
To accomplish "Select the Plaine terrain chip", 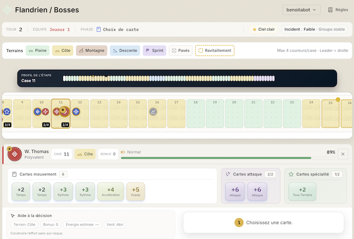I will pos(38,51).
